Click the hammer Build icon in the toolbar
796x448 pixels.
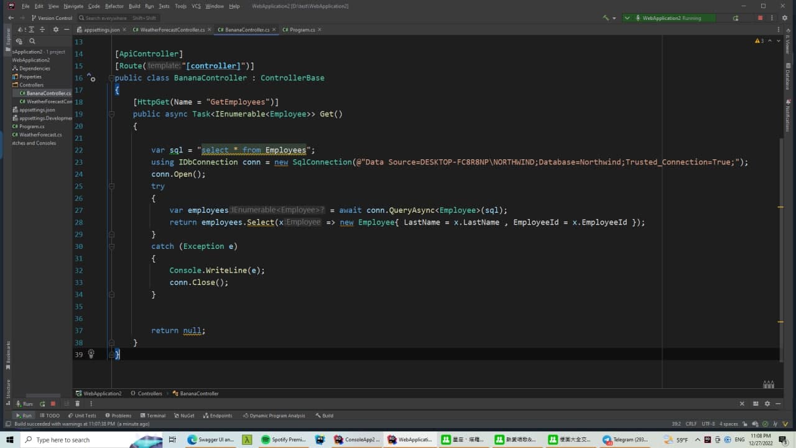606,18
